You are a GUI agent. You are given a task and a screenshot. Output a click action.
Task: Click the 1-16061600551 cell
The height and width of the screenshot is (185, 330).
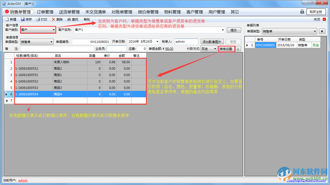34,75
